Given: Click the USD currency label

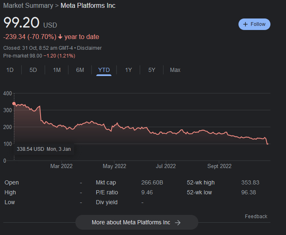Looking at the screenshot, I should (50, 25).
